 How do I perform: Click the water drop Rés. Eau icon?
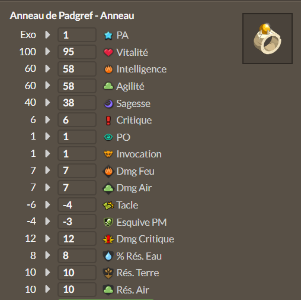[x=108, y=256]
